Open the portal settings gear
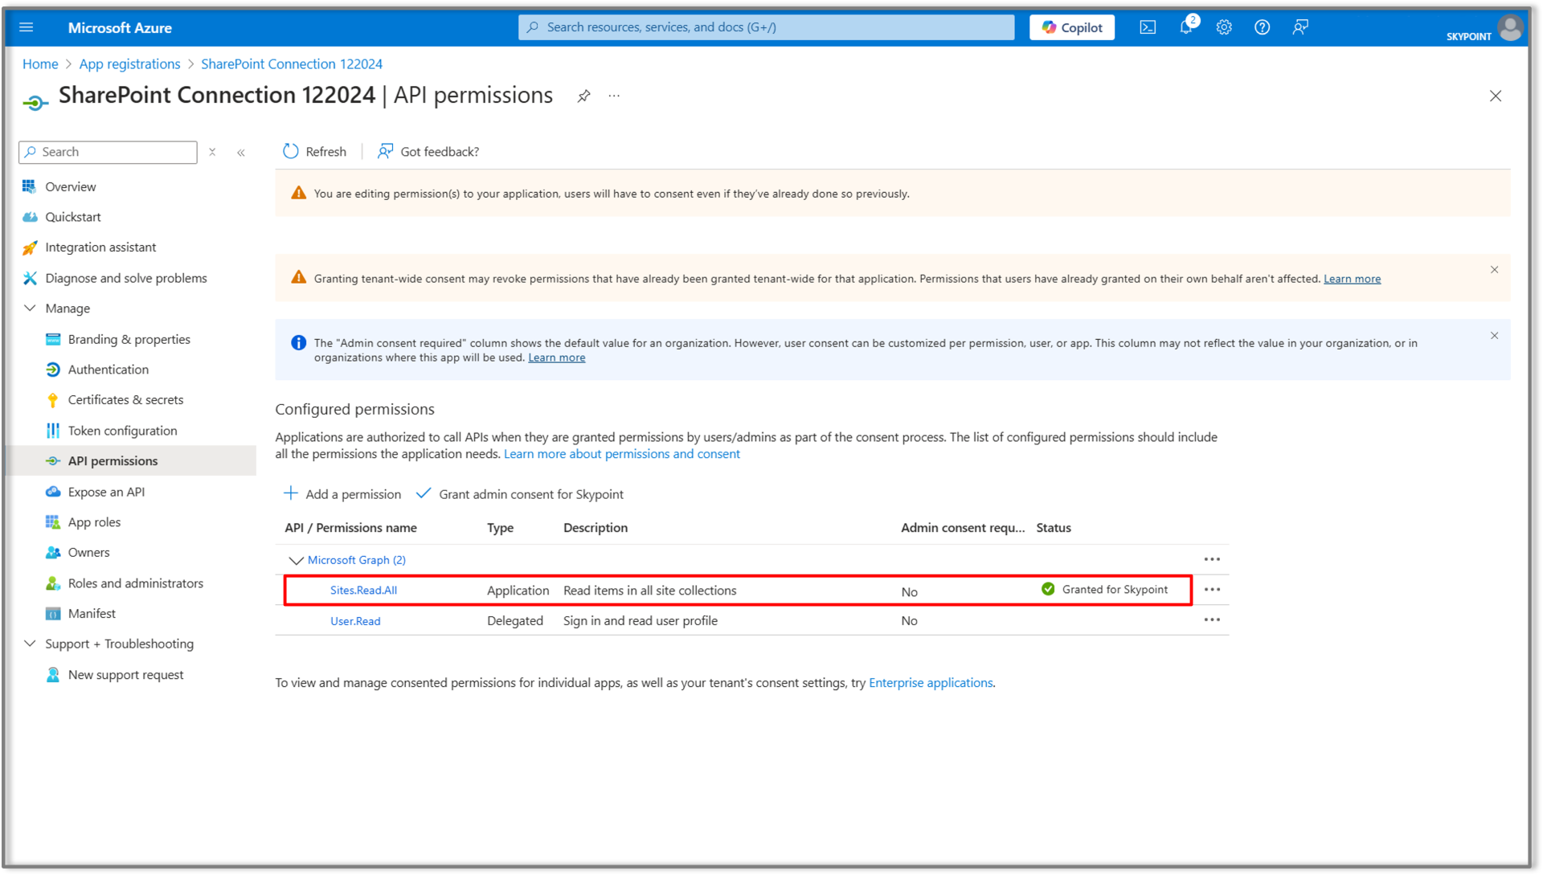 pyautogui.click(x=1224, y=27)
